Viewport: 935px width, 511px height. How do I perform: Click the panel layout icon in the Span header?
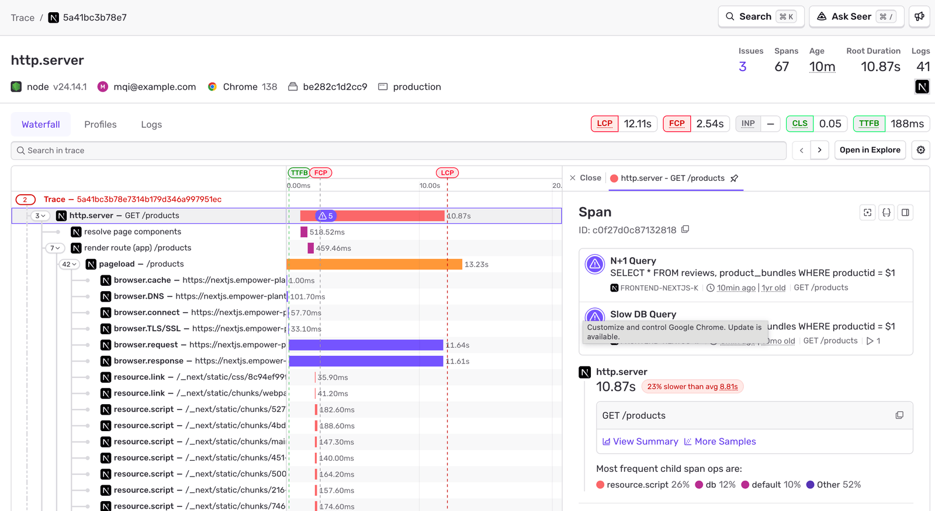pos(905,212)
